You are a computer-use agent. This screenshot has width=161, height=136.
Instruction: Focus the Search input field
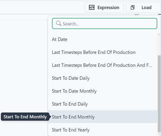coord(104,24)
